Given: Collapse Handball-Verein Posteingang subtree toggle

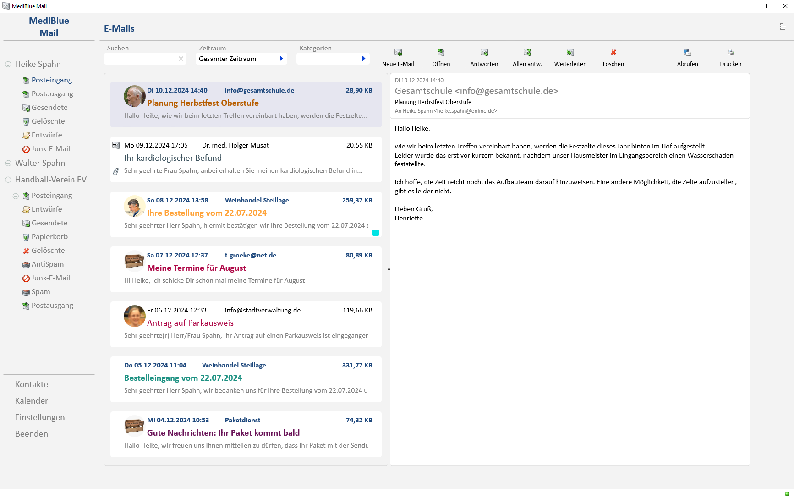Looking at the screenshot, I should 16,196.
